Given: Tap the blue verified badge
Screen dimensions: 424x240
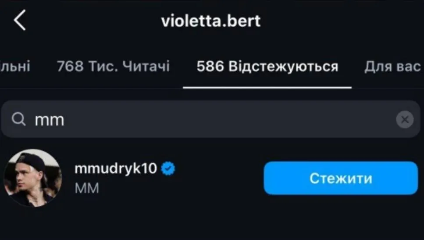Looking at the screenshot, I should [168, 169].
